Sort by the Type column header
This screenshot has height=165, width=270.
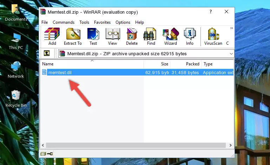(x=217, y=64)
